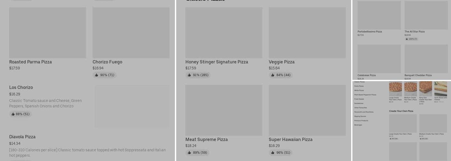This screenshot has width=451, height=161.
Task: Select Plant Based Pepperoni Pizzas category
Action: [365, 95]
